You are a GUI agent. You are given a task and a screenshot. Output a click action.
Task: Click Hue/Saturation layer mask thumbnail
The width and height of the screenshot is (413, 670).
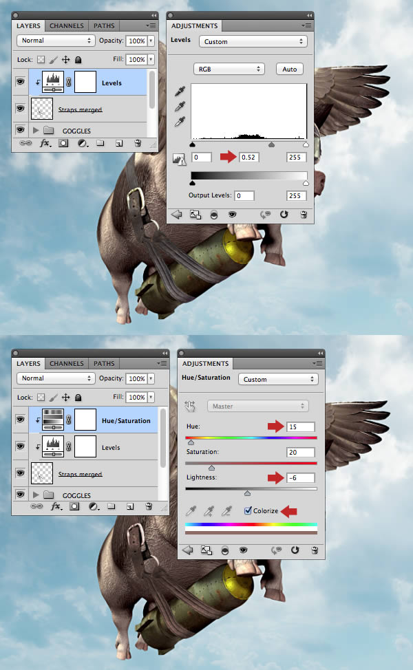(85, 420)
